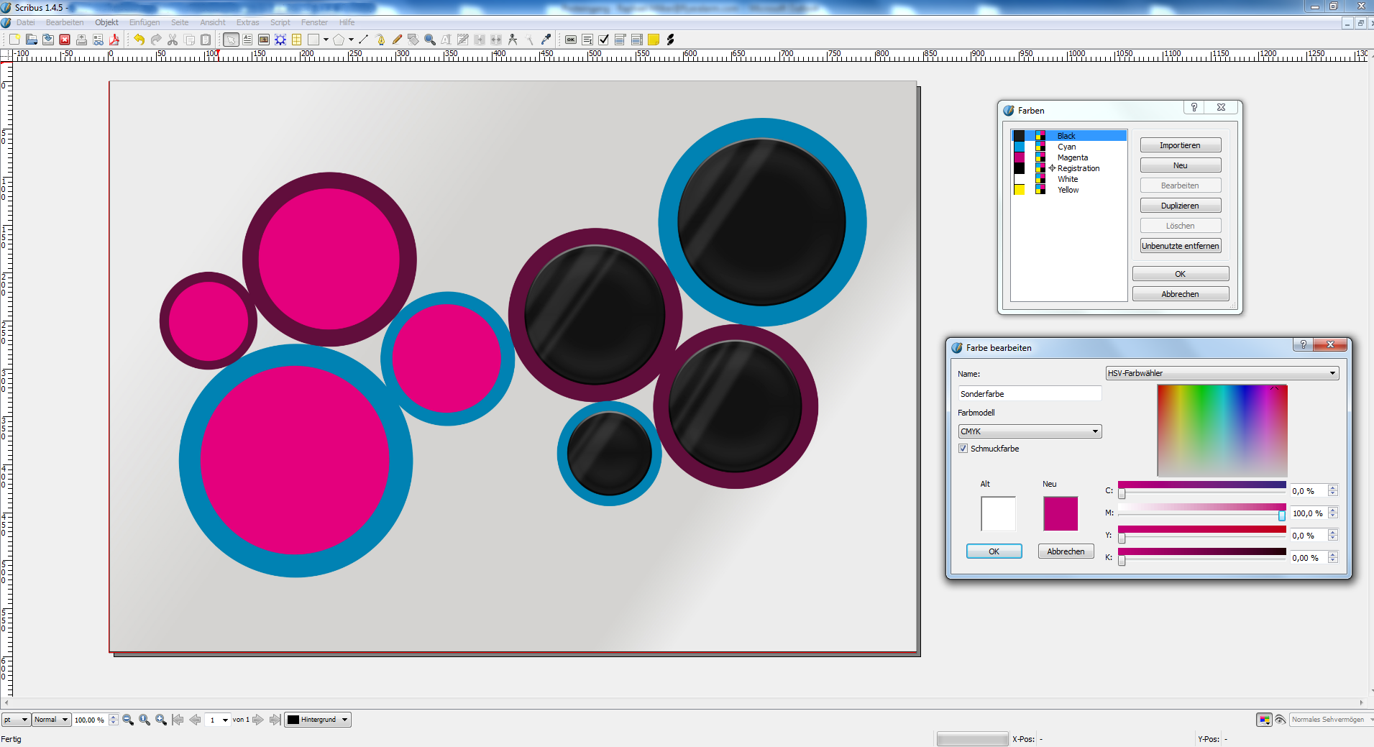Select the Insert Bezier Curve tool

pos(380,40)
